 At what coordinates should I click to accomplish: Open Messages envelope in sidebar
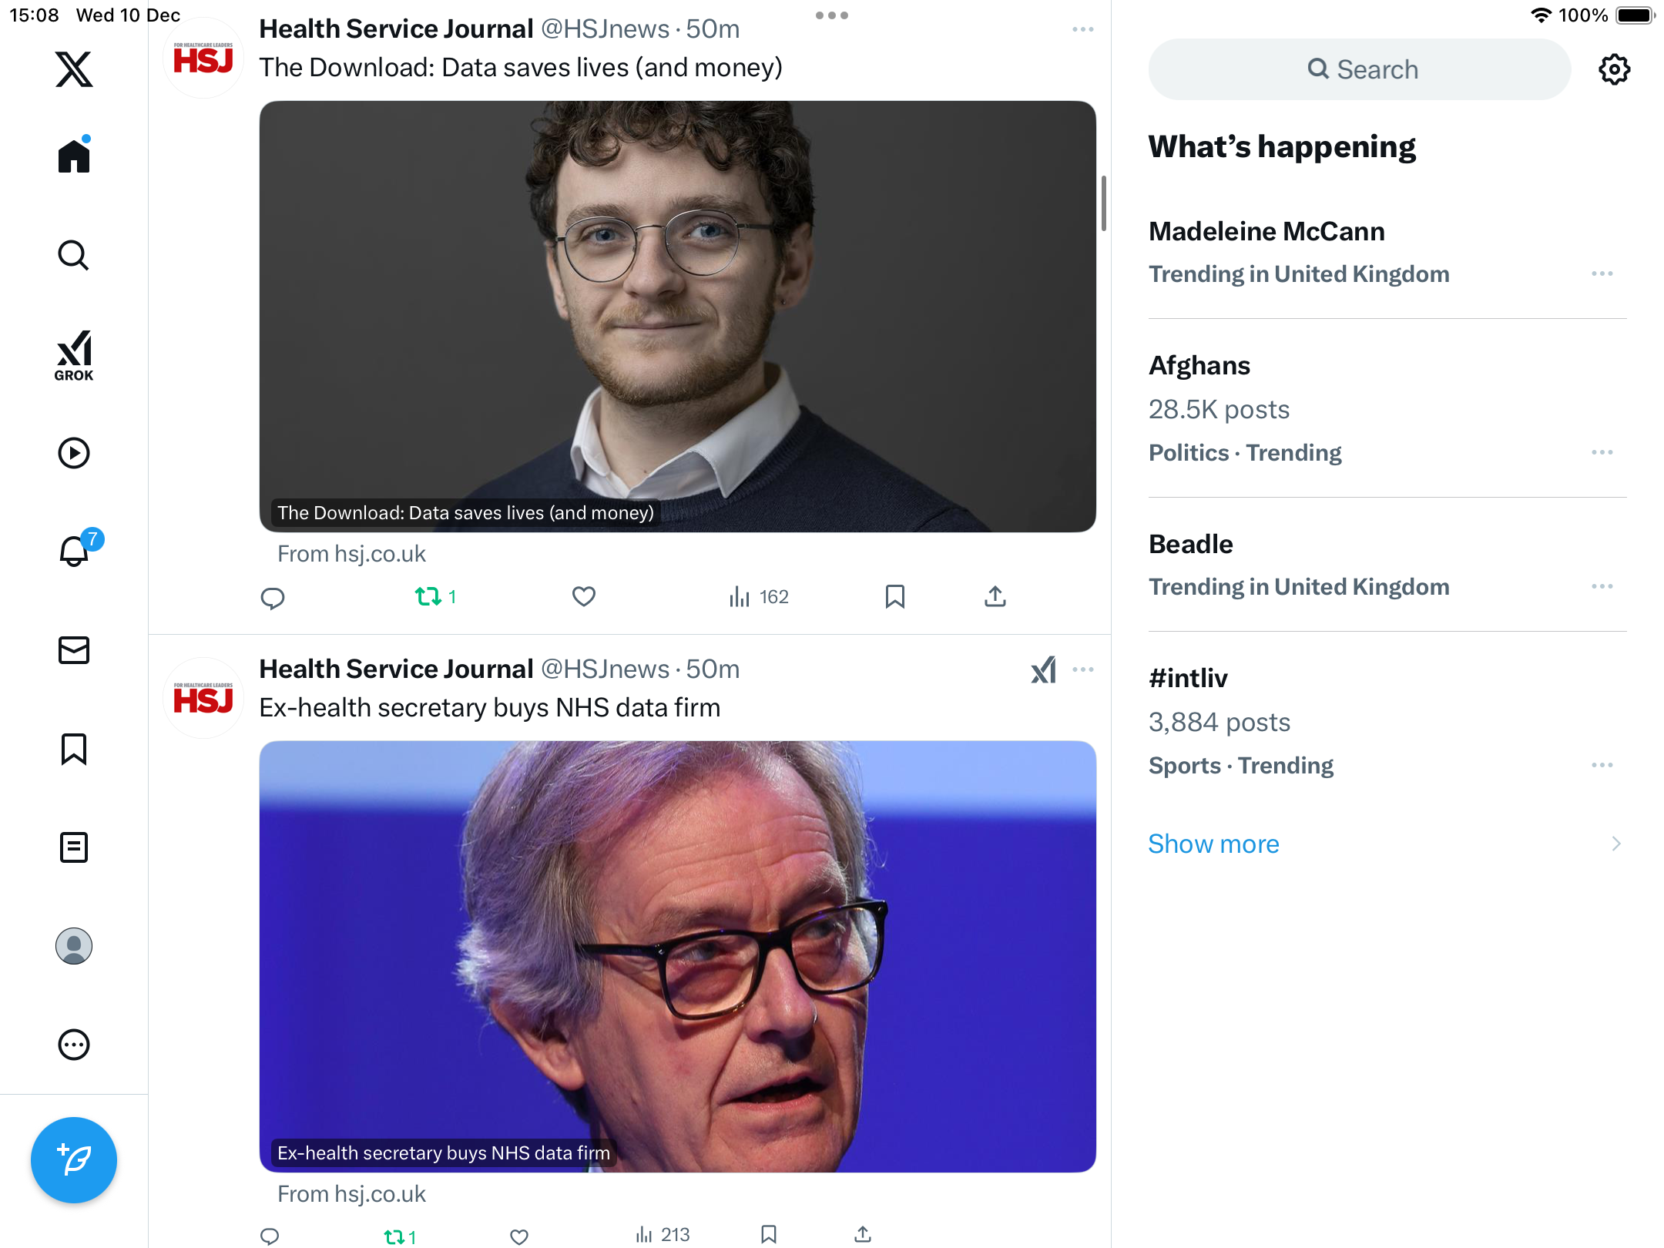74,650
